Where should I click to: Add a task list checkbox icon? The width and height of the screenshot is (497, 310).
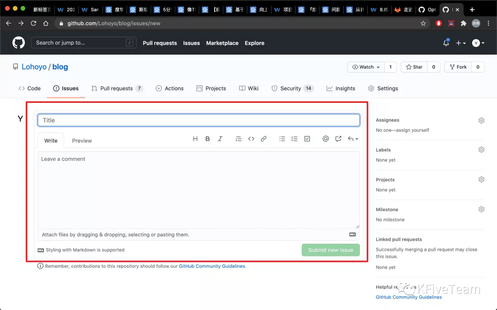coord(307,139)
